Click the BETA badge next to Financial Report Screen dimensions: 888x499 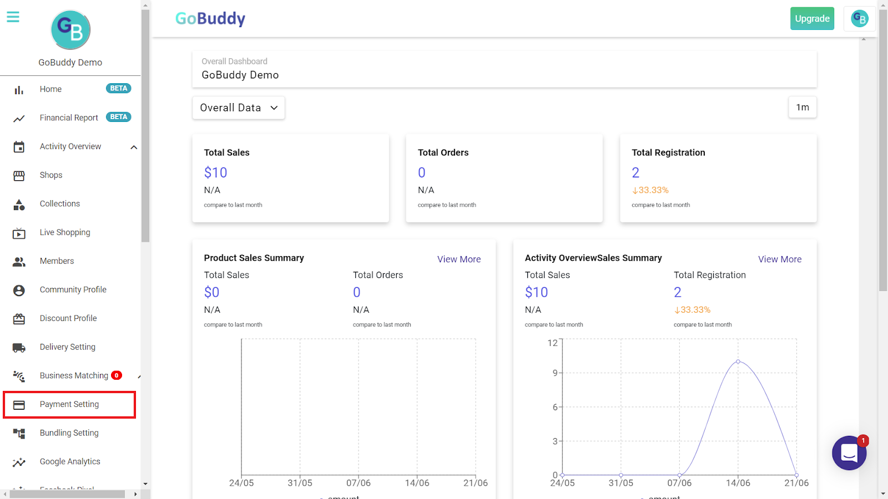tap(119, 117)
